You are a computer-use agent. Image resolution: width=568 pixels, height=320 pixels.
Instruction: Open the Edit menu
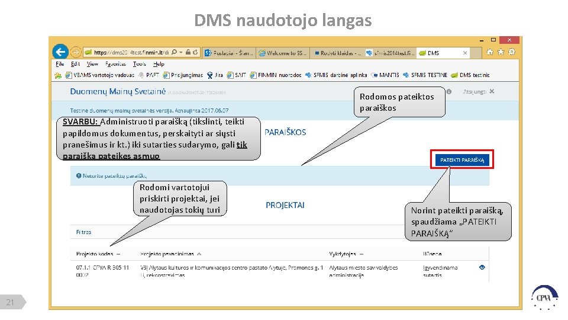(x=75, y=64)
